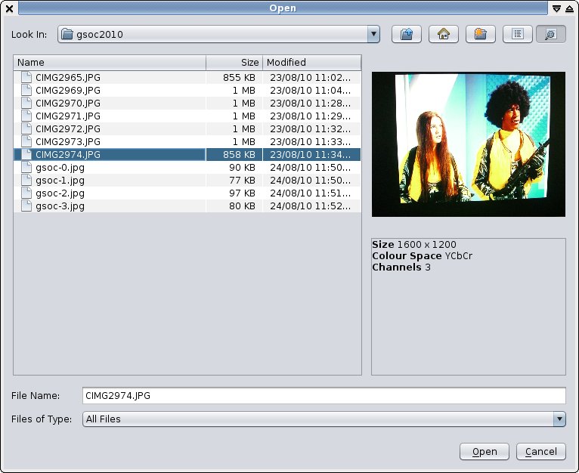579x473 pixels.
Task: Click file icon beside gsoc-1.jpg
Action: [x=26, y=180]
